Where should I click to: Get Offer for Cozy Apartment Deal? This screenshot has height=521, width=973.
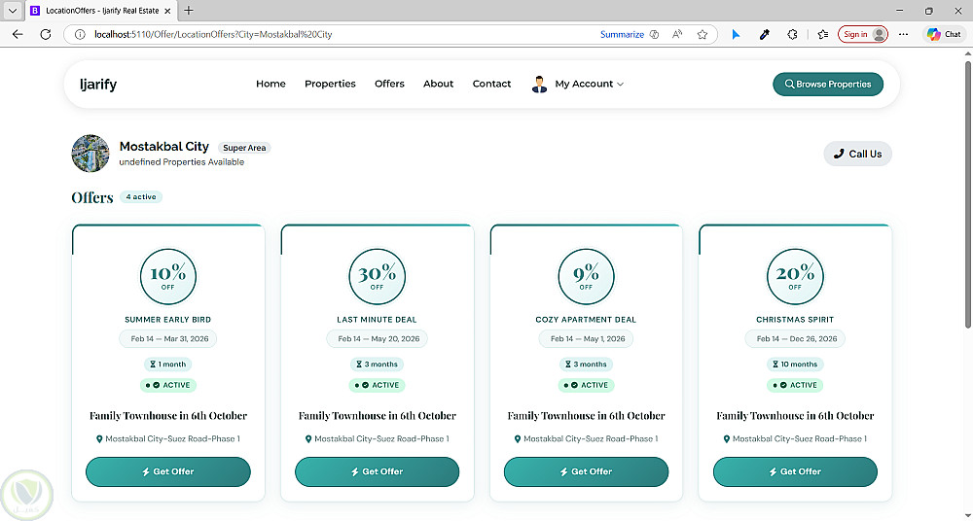point(586,472)
